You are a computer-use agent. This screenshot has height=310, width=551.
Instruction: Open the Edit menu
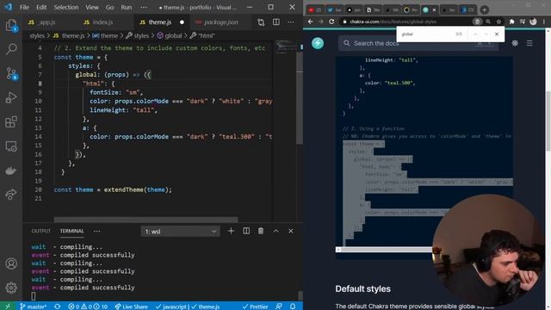(x=41, y=7)
